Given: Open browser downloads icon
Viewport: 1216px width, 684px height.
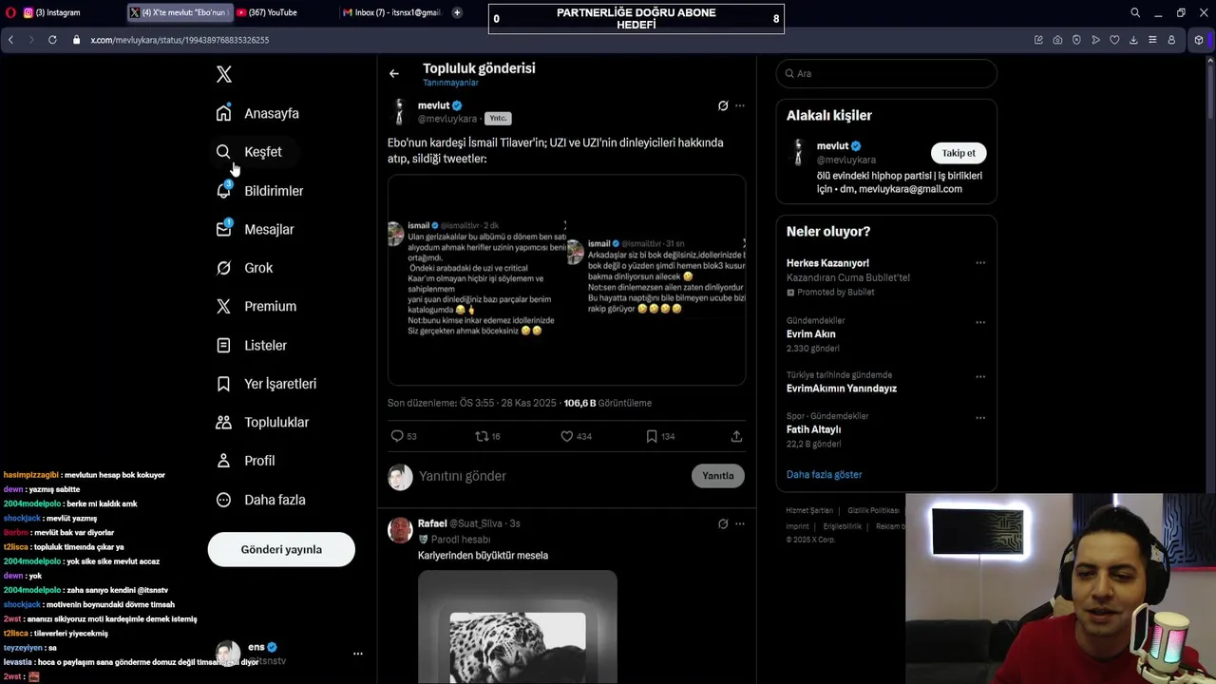Looking at the screenshot, I should pos(1133,40).
